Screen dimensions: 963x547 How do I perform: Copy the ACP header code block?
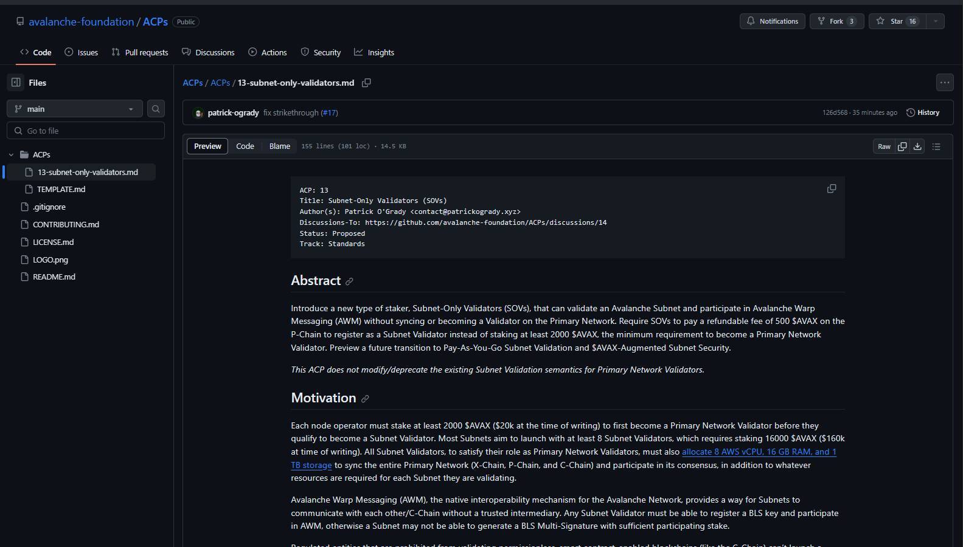pos(832,189)
